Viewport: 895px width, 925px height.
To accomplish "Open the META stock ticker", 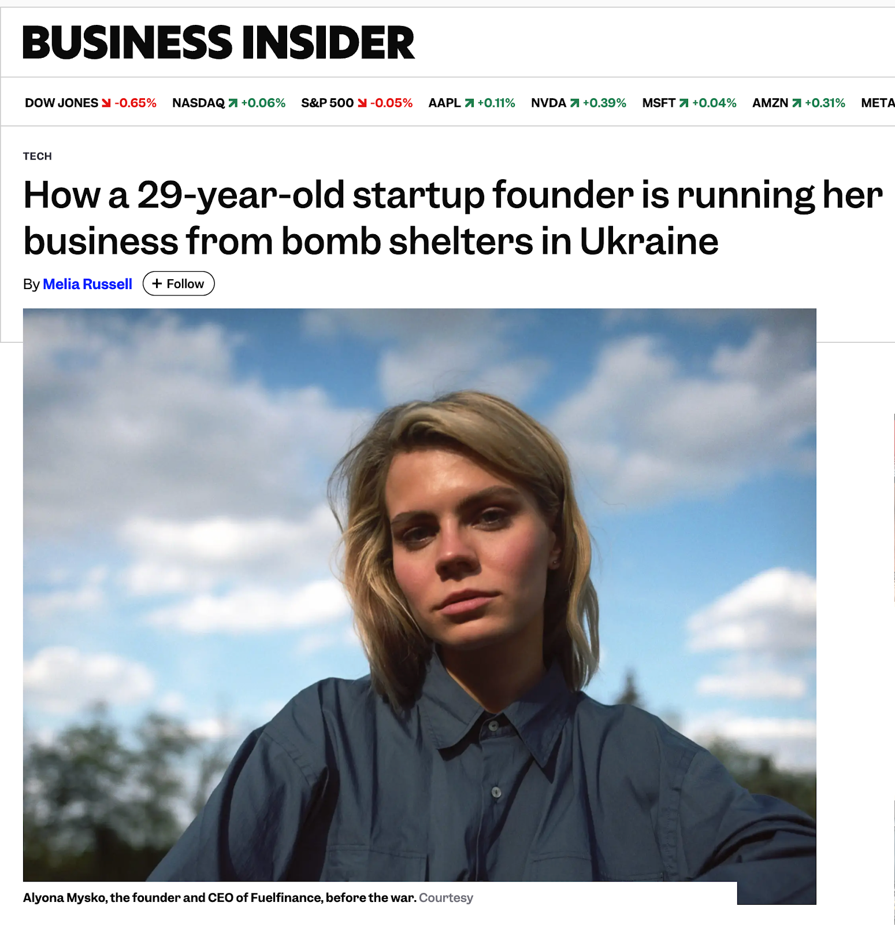I will (877, 103).
